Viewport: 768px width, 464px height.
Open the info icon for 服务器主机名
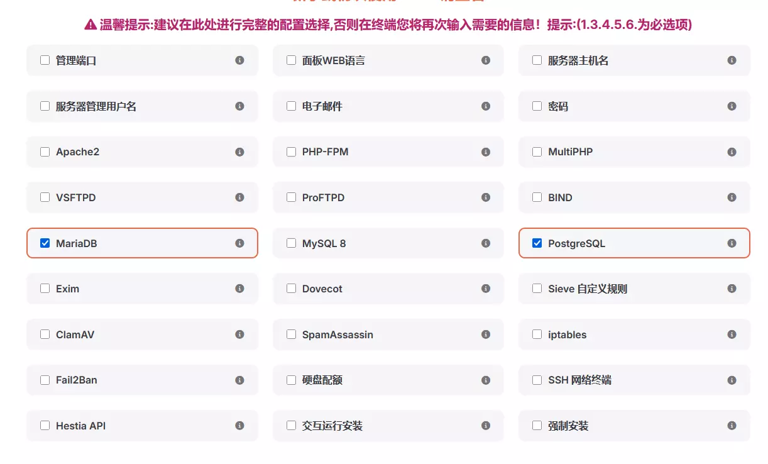click(732, 60)
